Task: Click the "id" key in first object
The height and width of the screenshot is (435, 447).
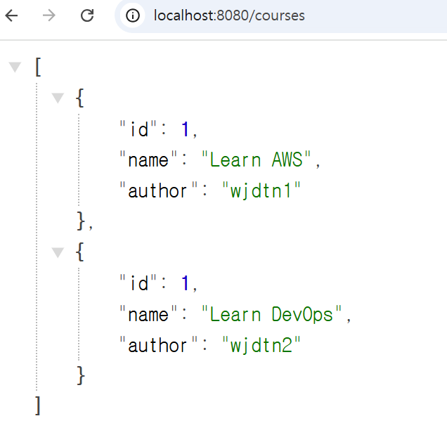Action: 138,129
